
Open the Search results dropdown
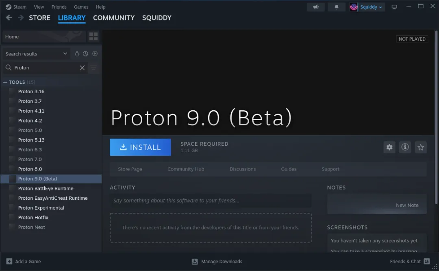(x=36, y=54)
